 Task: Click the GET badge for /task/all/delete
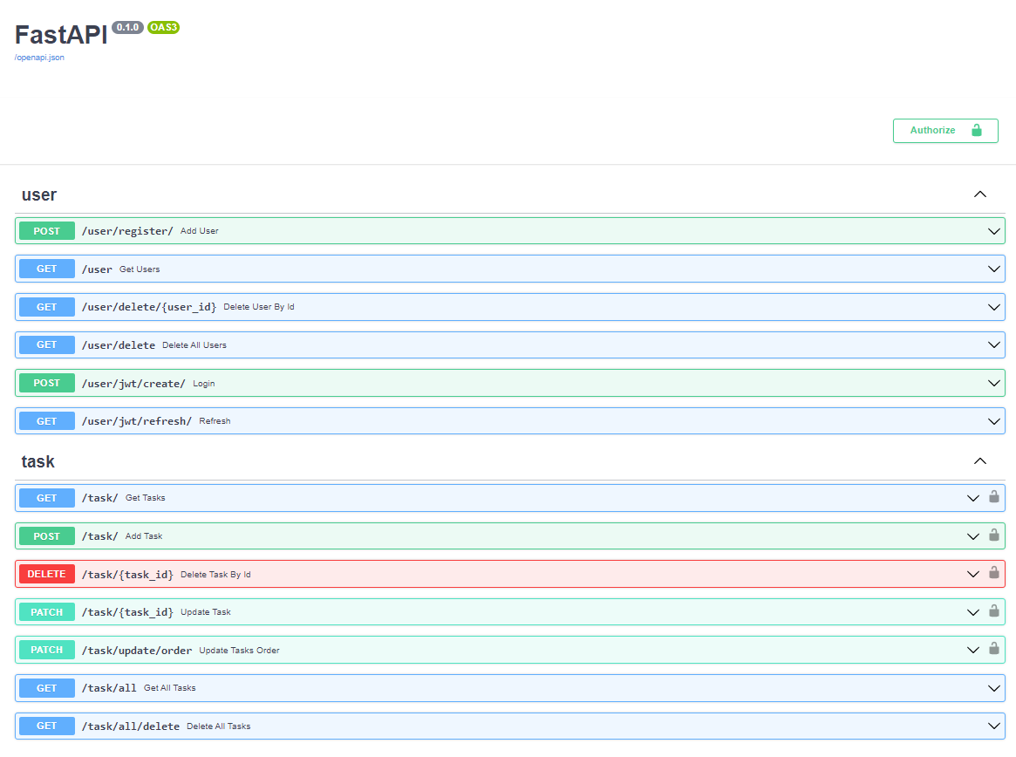(46, 726)
